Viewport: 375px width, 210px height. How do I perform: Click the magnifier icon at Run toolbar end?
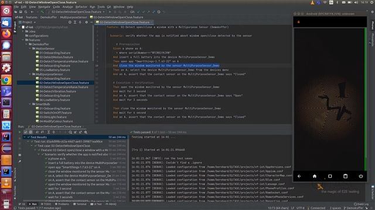pos(86,132)
